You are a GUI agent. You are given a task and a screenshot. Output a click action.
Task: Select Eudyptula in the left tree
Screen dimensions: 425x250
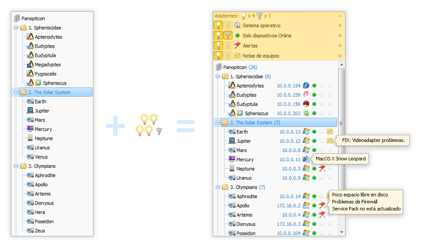pos(45,56)
